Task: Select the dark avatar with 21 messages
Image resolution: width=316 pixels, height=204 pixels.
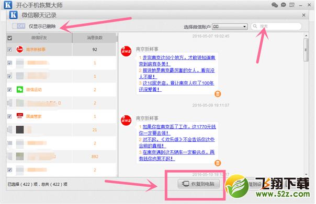Action: [20, 129]
